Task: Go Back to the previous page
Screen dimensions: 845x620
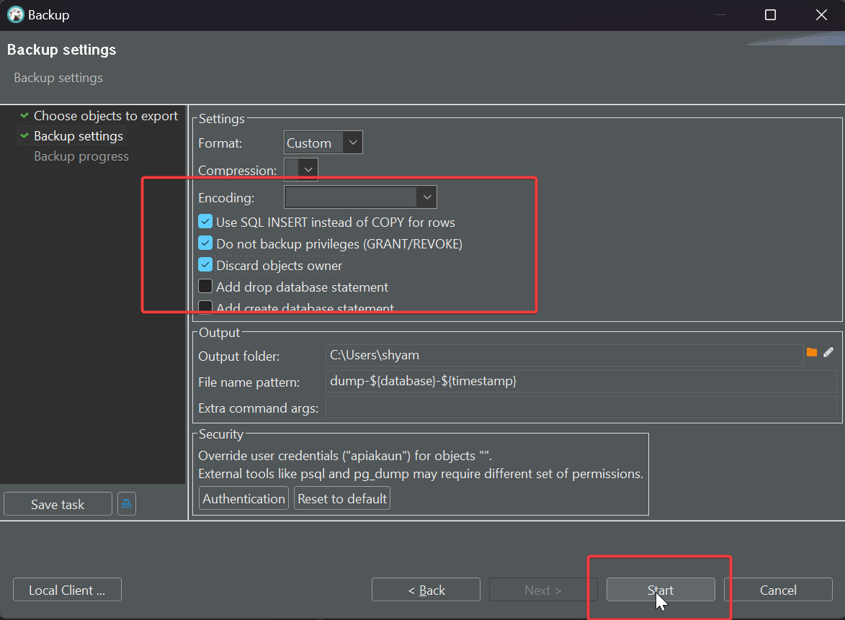Action: coord(426,590)
